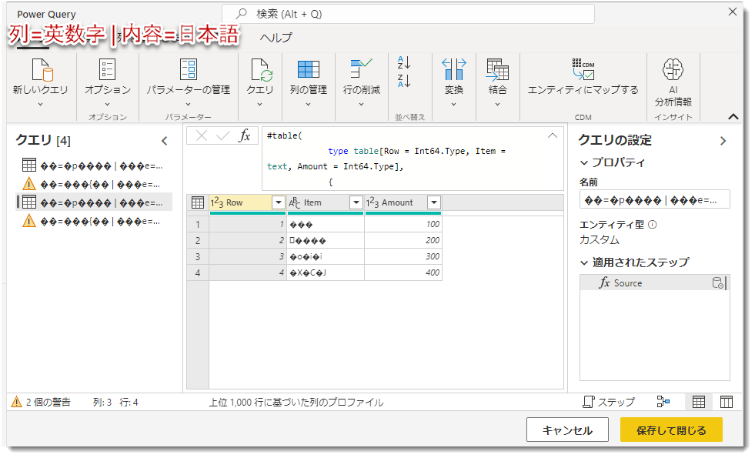The image size is (755, 458).
Task: Collapse the ribbon with bottom-right chevron
Action: point(733,116)
